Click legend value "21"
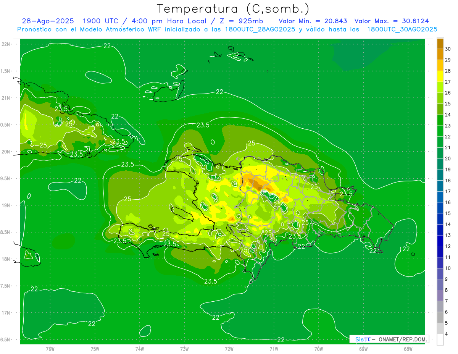 pos(448,147)
